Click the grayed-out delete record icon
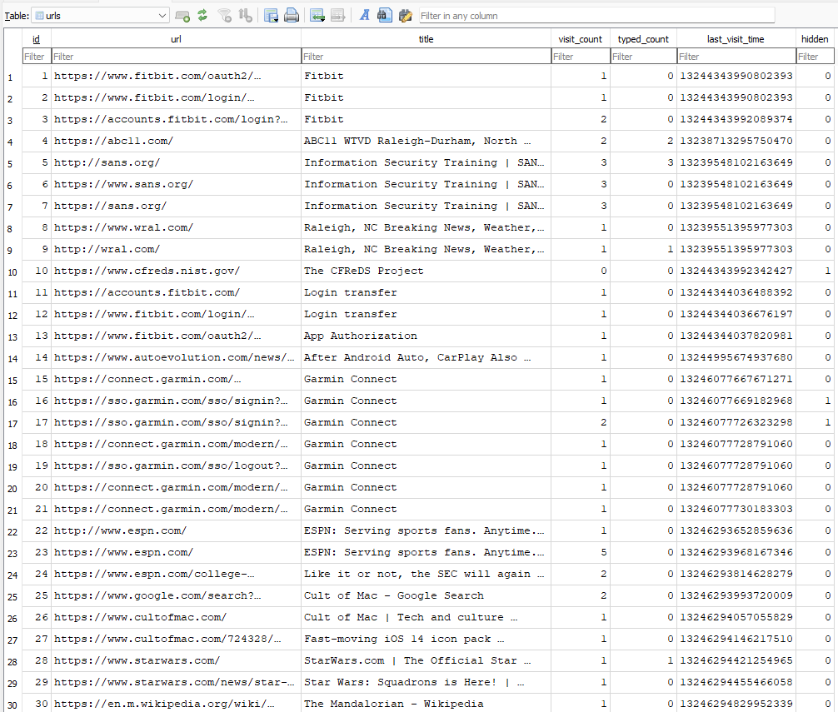Screen dimensions: 838x712 [x=337, y=16]
